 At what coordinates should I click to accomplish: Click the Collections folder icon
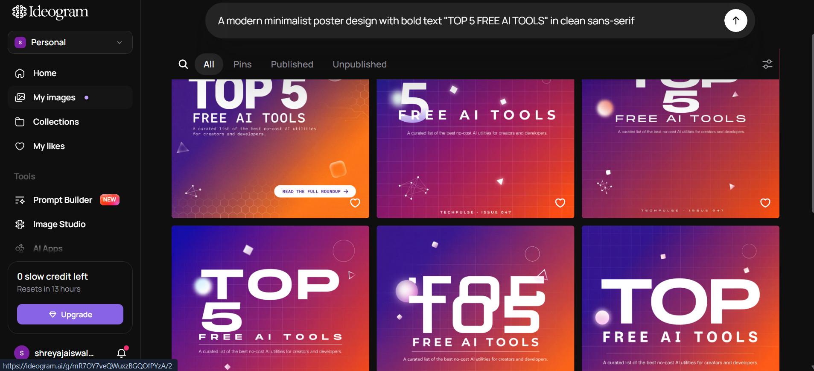click(x=20, y=122)
